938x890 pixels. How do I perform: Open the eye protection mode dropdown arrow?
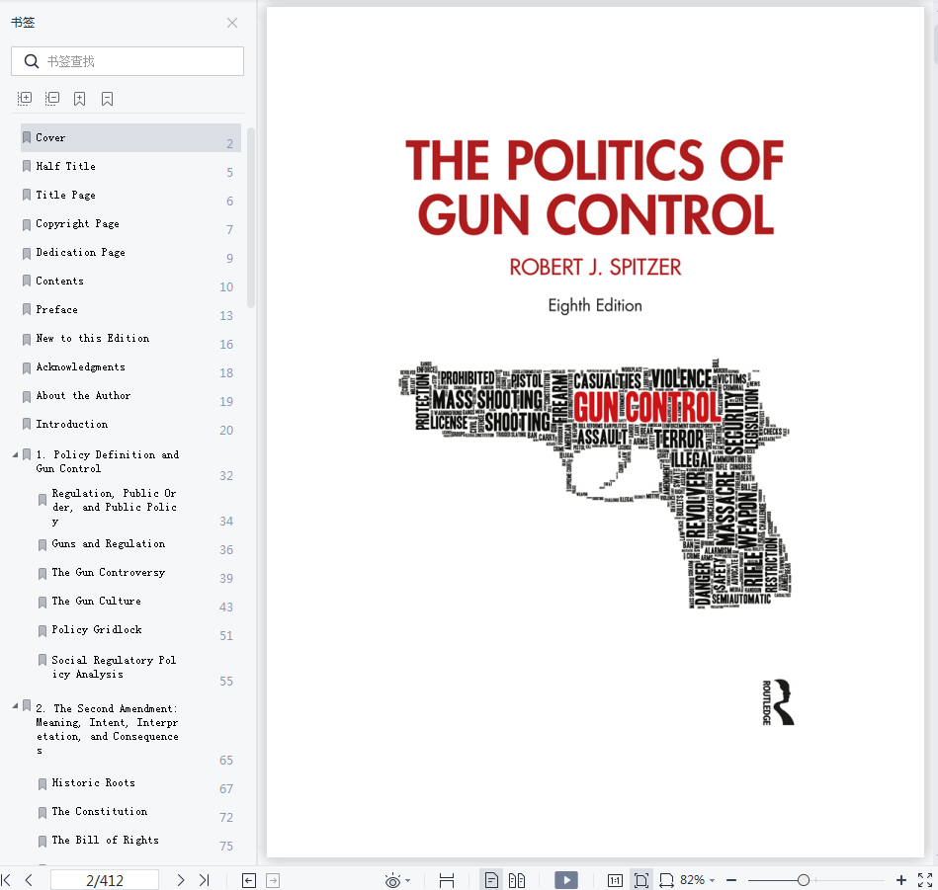click(408, 880)
